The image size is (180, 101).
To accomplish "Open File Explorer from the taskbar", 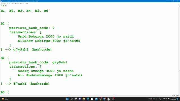I will pos(84,99).
